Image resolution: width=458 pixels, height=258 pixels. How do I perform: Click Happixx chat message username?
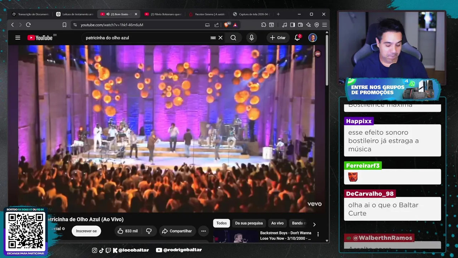pos(359,121)
